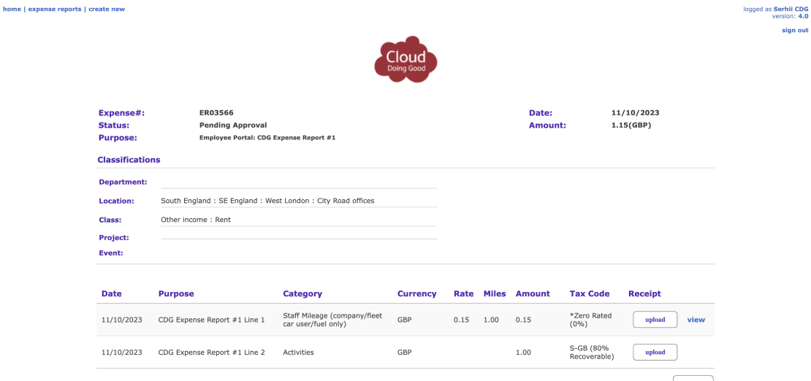Click the Location field showing City Road offices

267,201
